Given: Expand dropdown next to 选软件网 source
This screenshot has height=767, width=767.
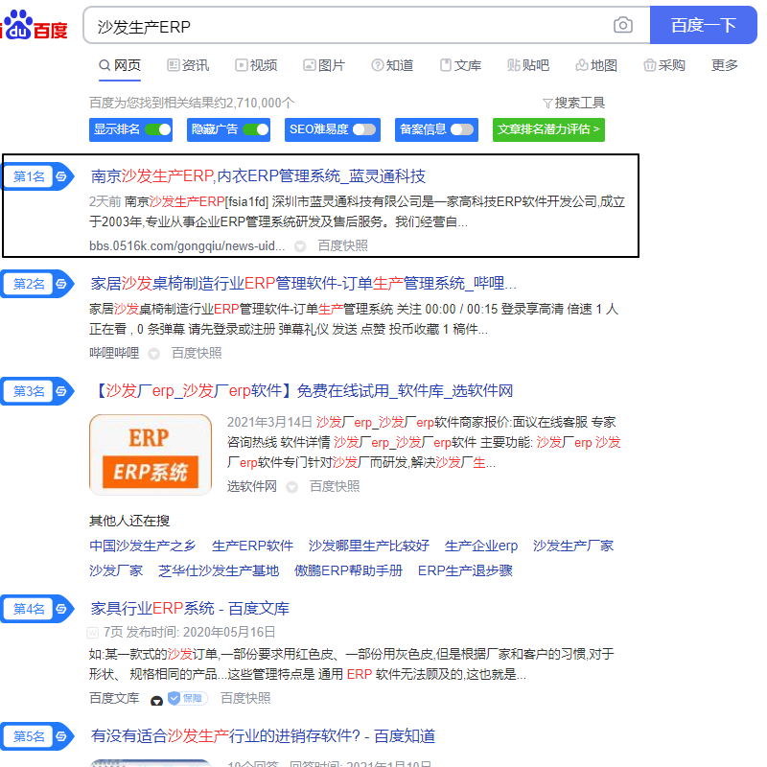Looking at the screenshot, I should click(x=292, y=487).
